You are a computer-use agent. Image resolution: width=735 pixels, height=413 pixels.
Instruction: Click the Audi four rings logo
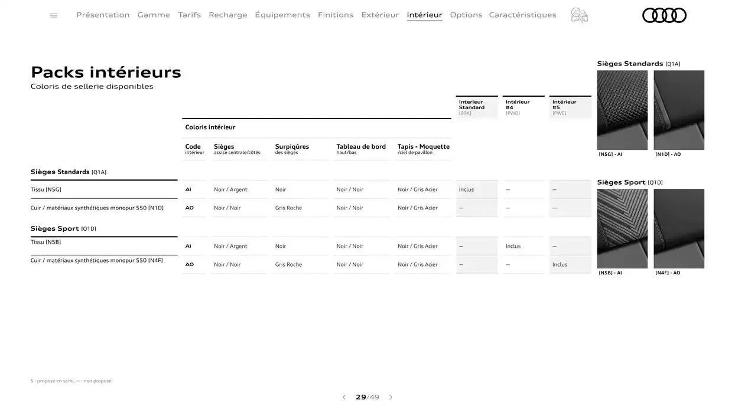pyautogui.click(x=664, y=14)
